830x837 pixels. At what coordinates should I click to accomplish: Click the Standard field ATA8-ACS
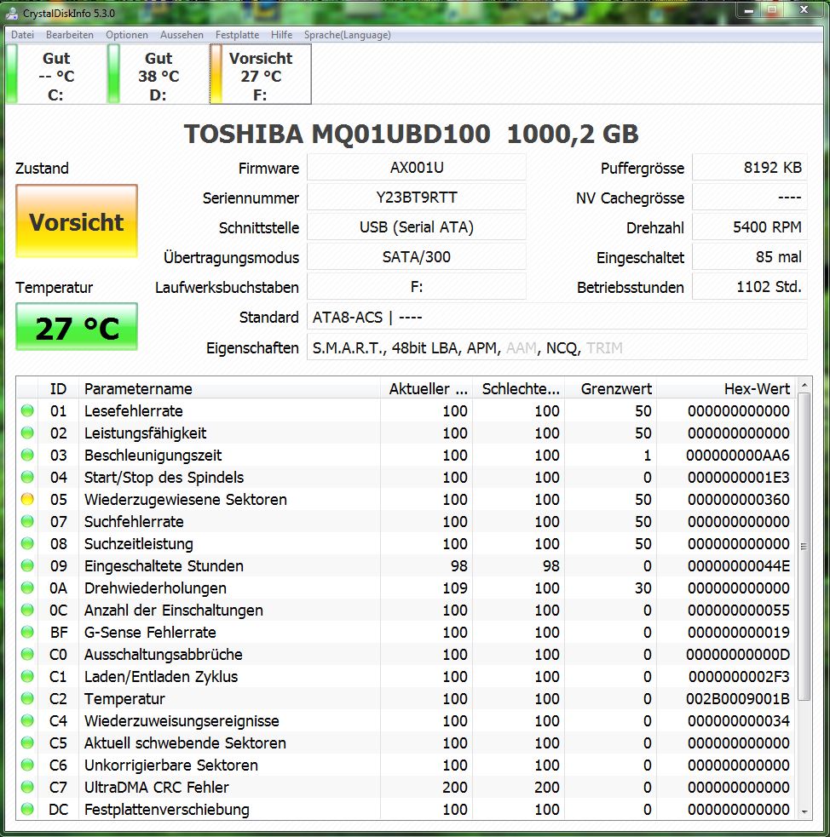[557, 317]
